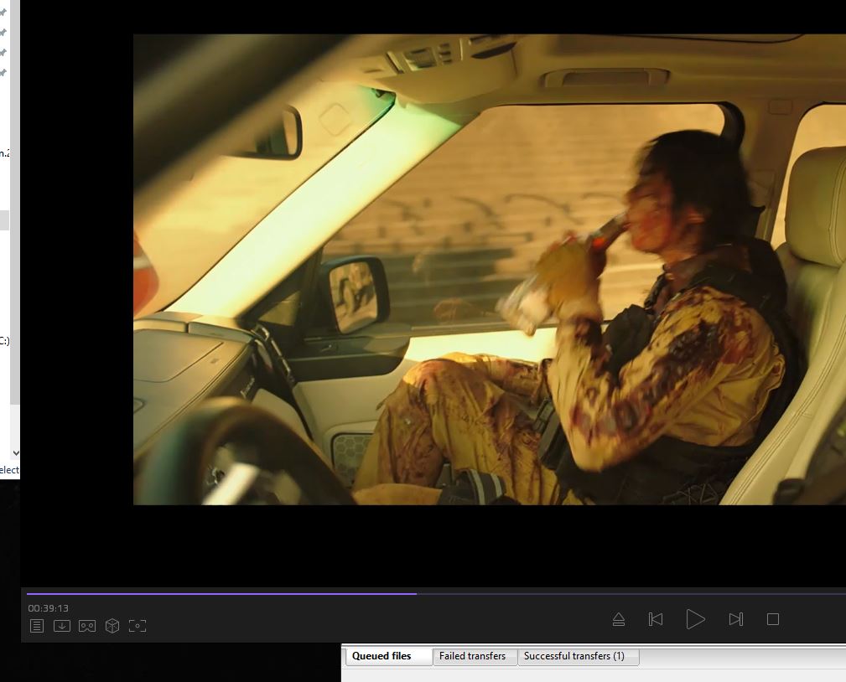The width and height of the screenshot is (846, 682).
Task: Open the Failed transfers tab
Action: pyautogui.click(x=472, y=656)
